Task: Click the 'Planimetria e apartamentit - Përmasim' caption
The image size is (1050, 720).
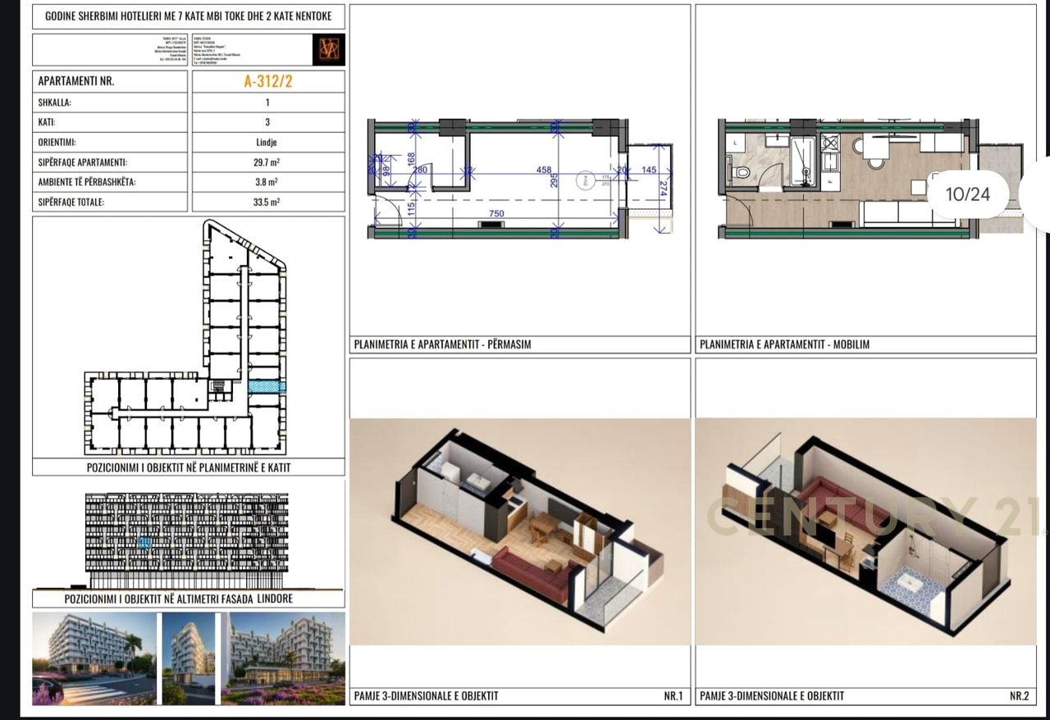Action: (x=442, y=344)
